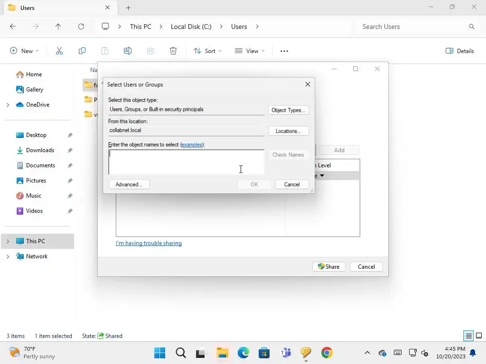
Task: Launch Microsoft Teams from taskbar
Action: point(285,353)
